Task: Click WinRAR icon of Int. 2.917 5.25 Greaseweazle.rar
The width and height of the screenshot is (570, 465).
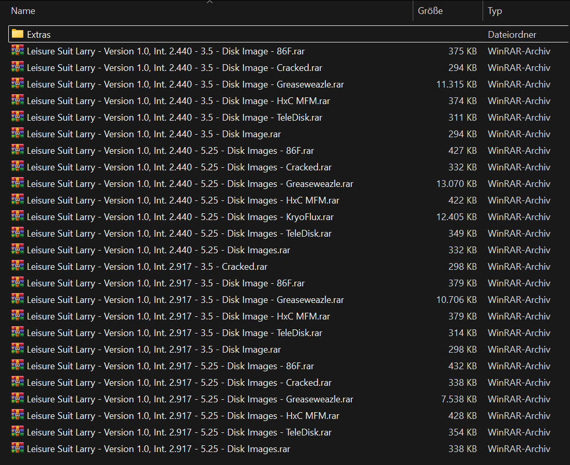Action: [18, 398]
